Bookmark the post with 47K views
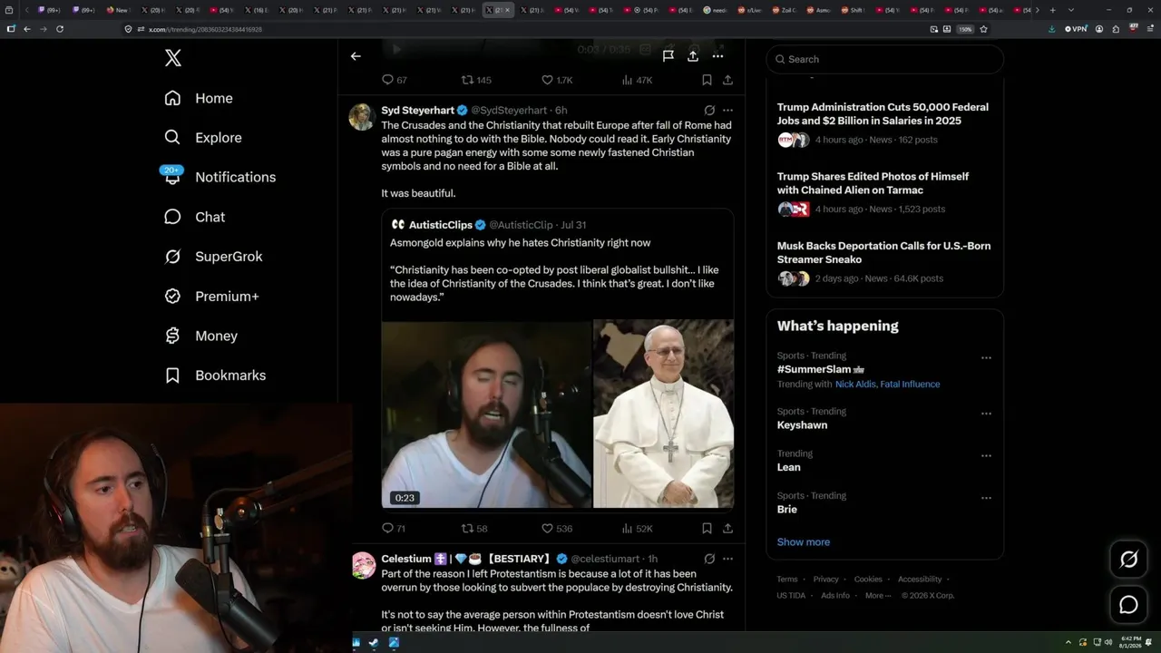The width and height of the screenshot is (1161, 653). click(707, 80)
